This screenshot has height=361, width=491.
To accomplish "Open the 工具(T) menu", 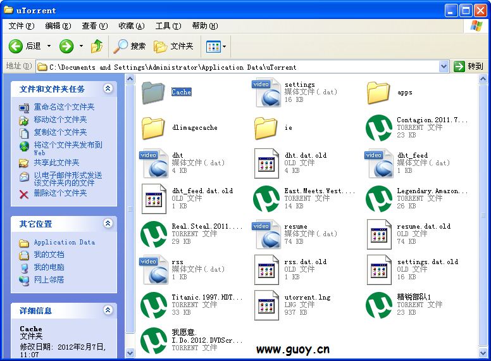I will 168,26.
